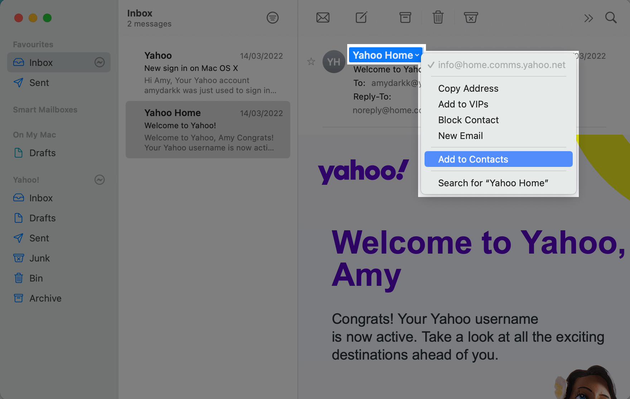Click the YH sender avatar
Viewport: 630px width, 399px height.
[334, 62]
